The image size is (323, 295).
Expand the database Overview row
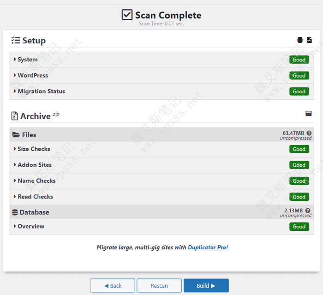tap(31, 226)
